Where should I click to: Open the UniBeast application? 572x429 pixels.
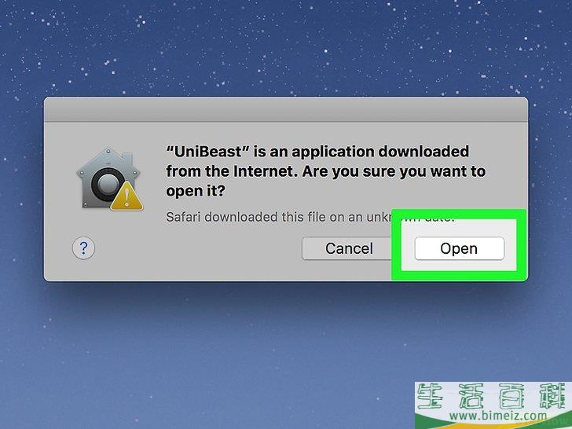460,248
